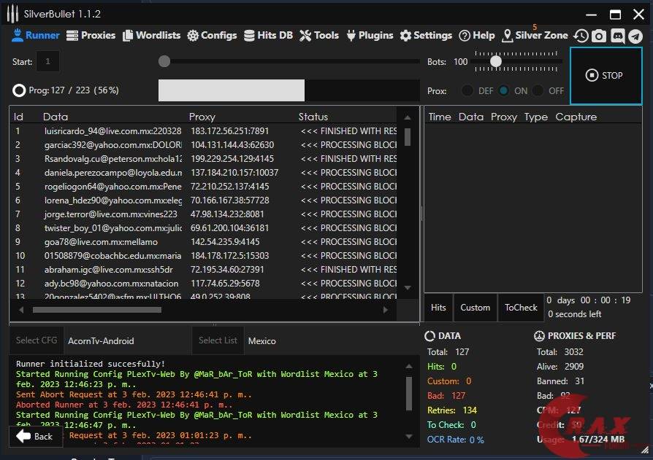Click the horizontal scroll left arrow

(21, 310)
